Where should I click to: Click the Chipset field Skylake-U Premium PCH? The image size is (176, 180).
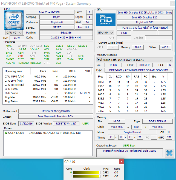click(x=56, y=117)
